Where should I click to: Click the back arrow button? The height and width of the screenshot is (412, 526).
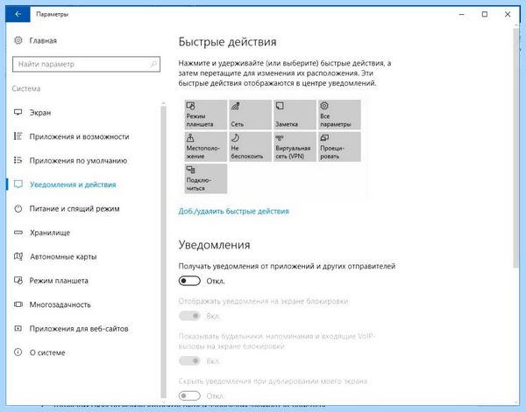[x=18, y=14]
